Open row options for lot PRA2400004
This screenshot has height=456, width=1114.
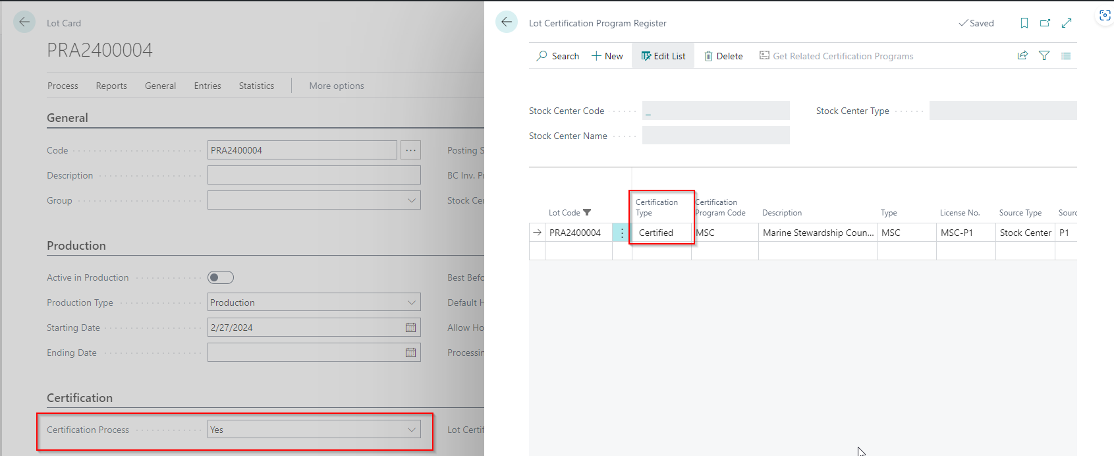tap(621, 233)
